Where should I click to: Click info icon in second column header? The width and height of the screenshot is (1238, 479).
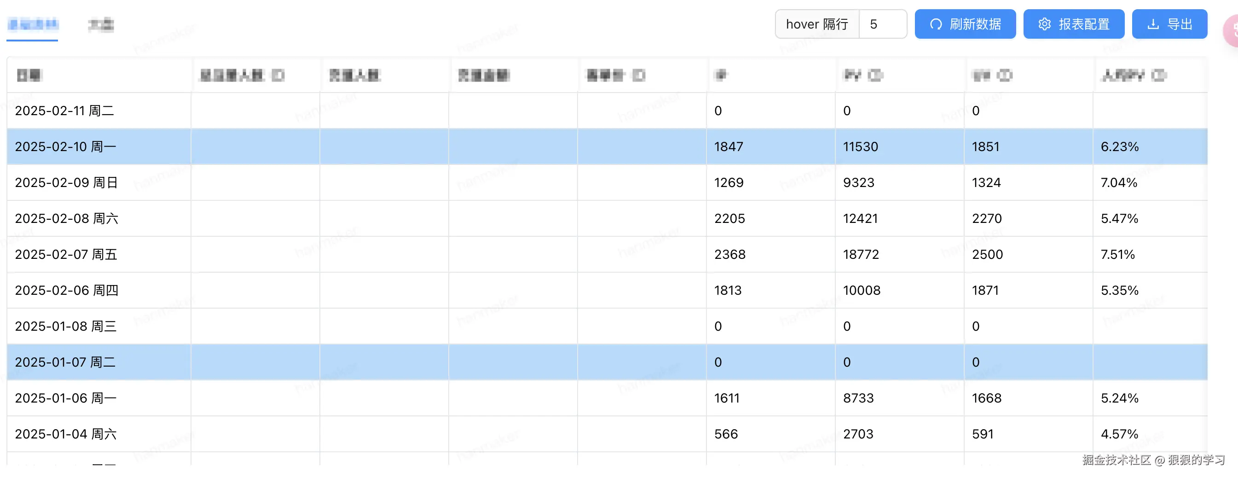278,76
